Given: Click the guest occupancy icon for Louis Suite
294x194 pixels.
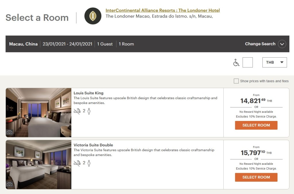Looking at the screenshot, I should [89, 111].
